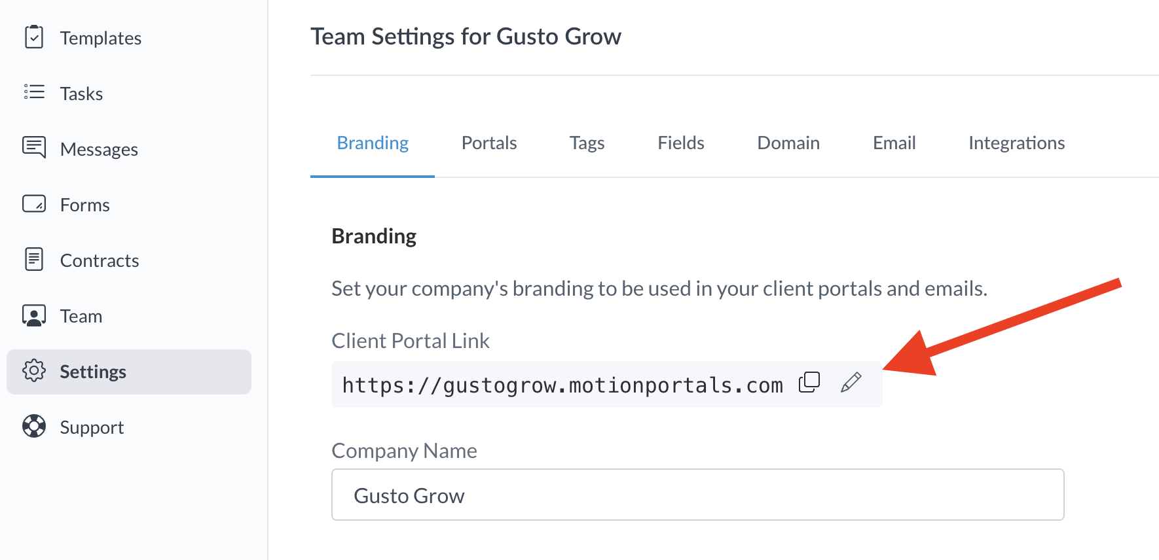Click the Contracts document icon

[34, 260]
